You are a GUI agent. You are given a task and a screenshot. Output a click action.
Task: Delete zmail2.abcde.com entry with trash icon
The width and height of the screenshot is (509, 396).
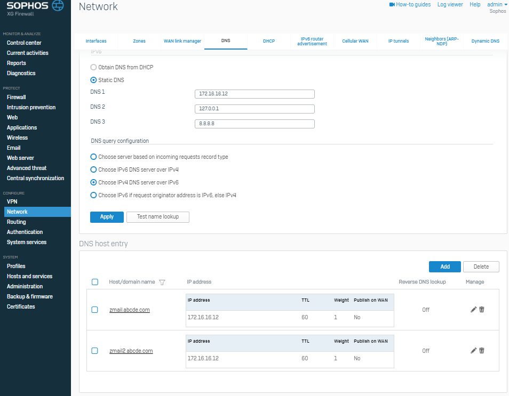click(x=482, y=350)
